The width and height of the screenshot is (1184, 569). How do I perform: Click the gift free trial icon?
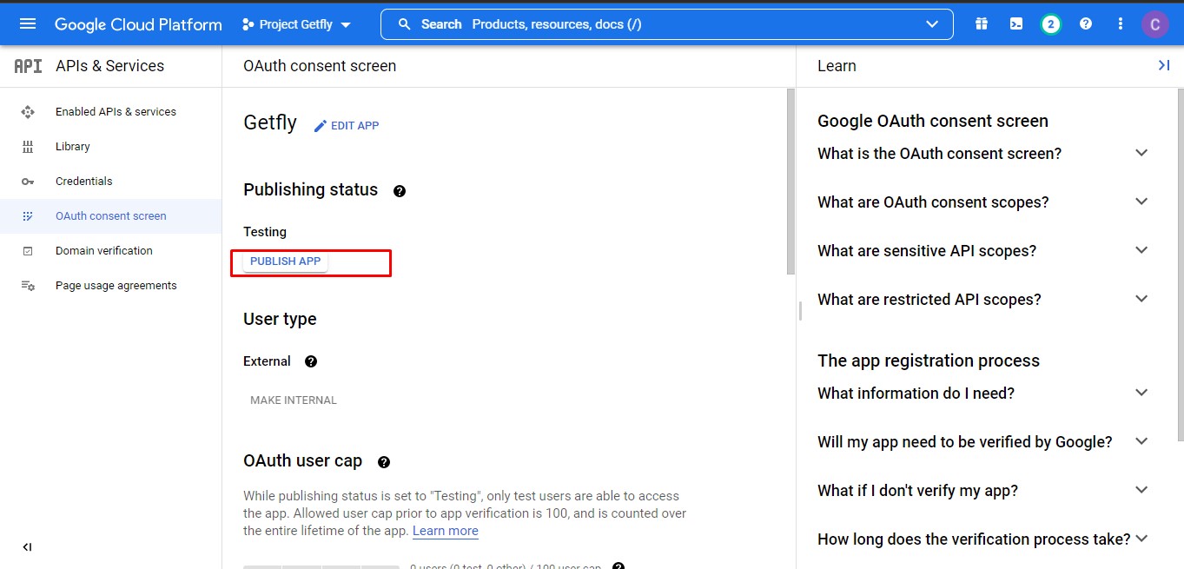point(981,24)
